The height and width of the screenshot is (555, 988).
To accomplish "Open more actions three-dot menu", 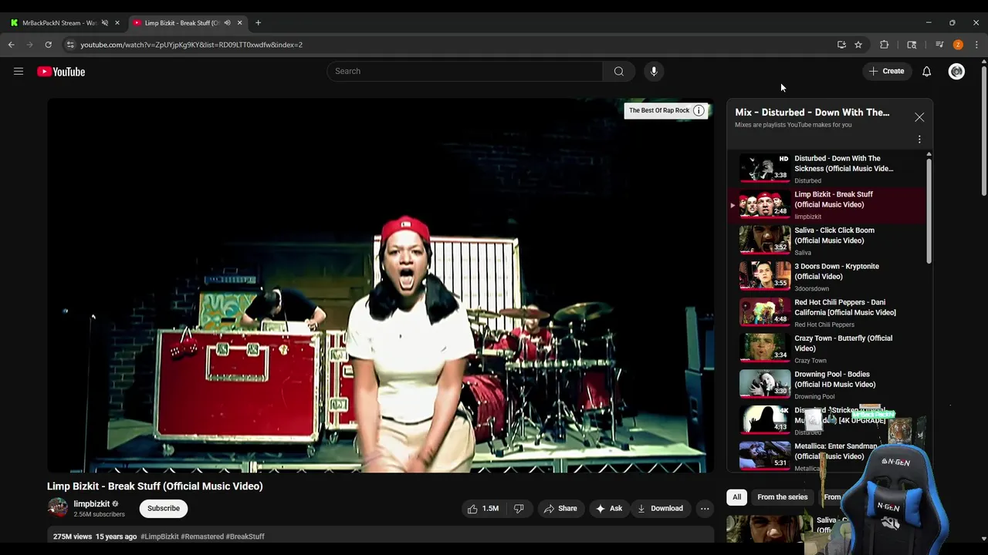I will pos(705,509).
